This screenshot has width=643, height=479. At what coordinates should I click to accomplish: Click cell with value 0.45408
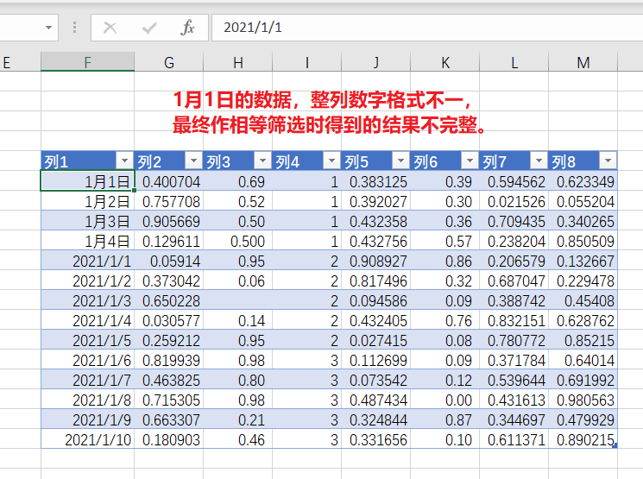coord(583,300)
